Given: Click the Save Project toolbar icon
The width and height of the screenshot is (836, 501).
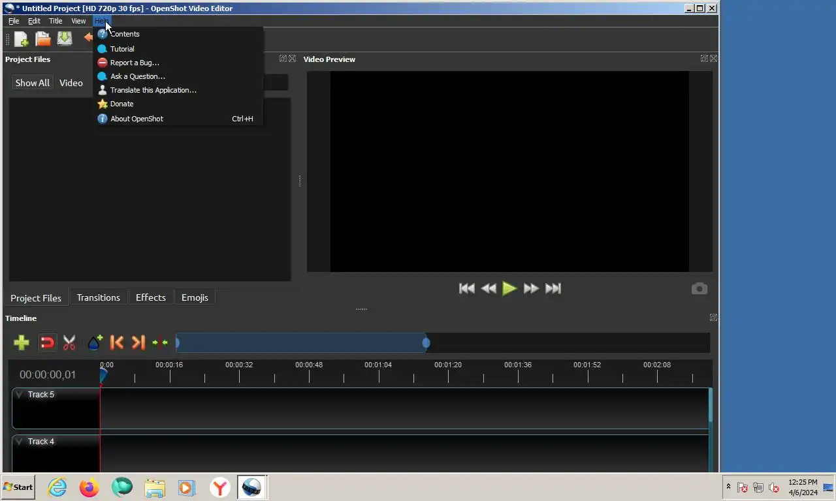Looking at the screenshot, I should [64, 39].
